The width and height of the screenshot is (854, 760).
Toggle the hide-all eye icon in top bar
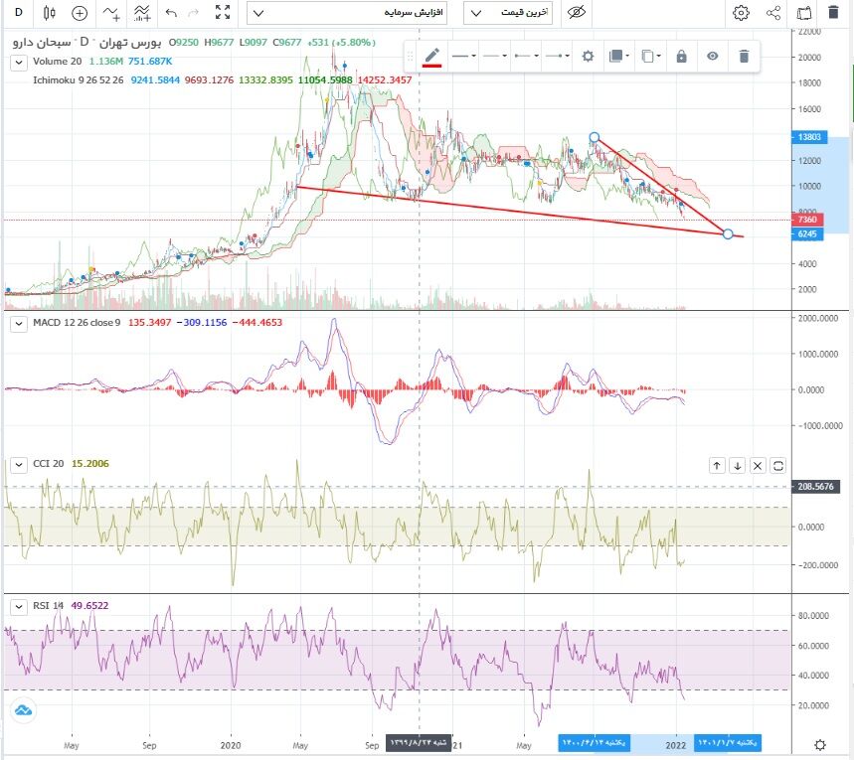(576, 13)
